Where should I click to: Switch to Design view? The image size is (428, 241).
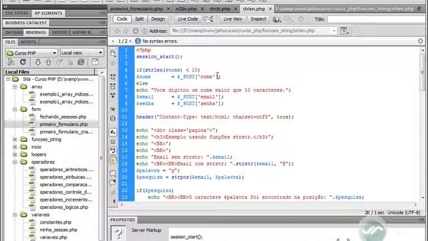coord(158,19)
